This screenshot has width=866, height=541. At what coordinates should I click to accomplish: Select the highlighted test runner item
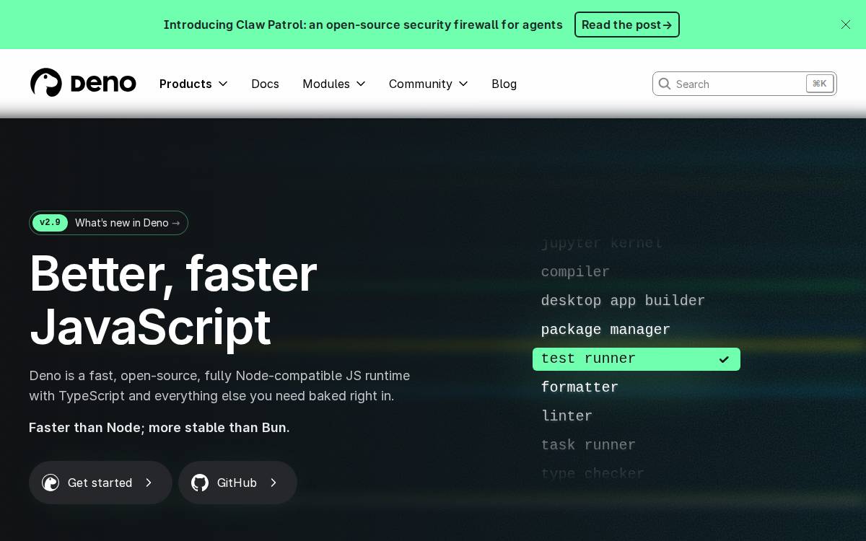(x=637, y=359)
